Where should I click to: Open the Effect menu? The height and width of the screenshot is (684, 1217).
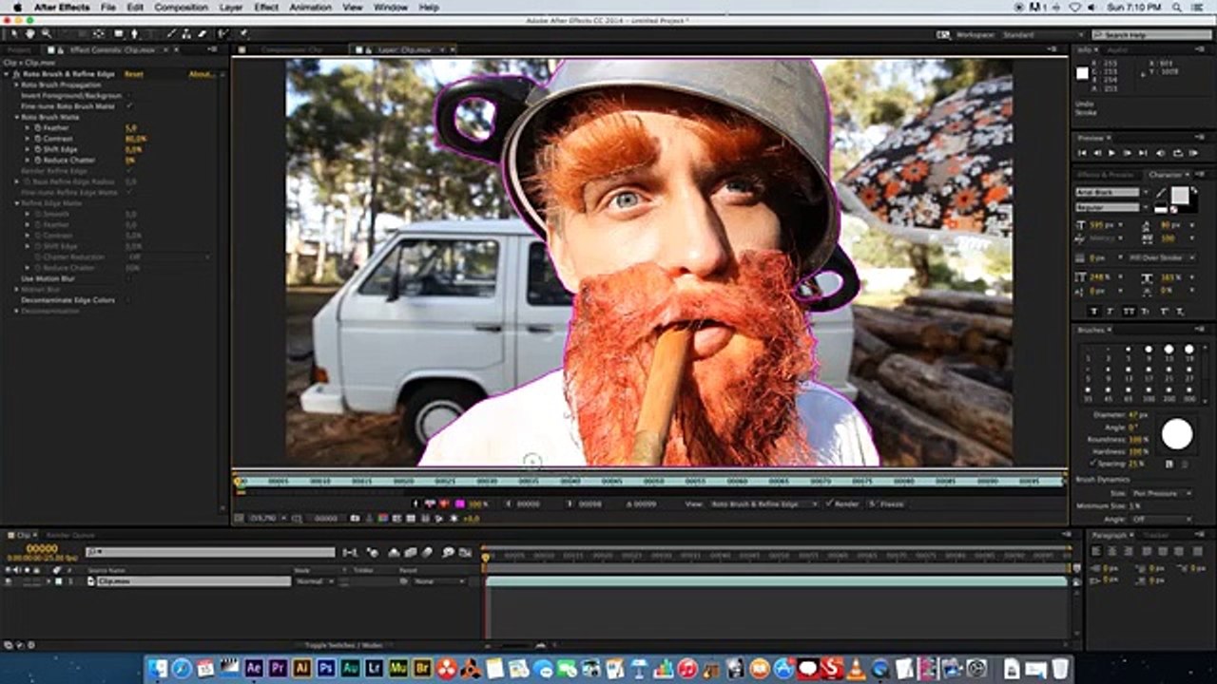coord(266,7)
